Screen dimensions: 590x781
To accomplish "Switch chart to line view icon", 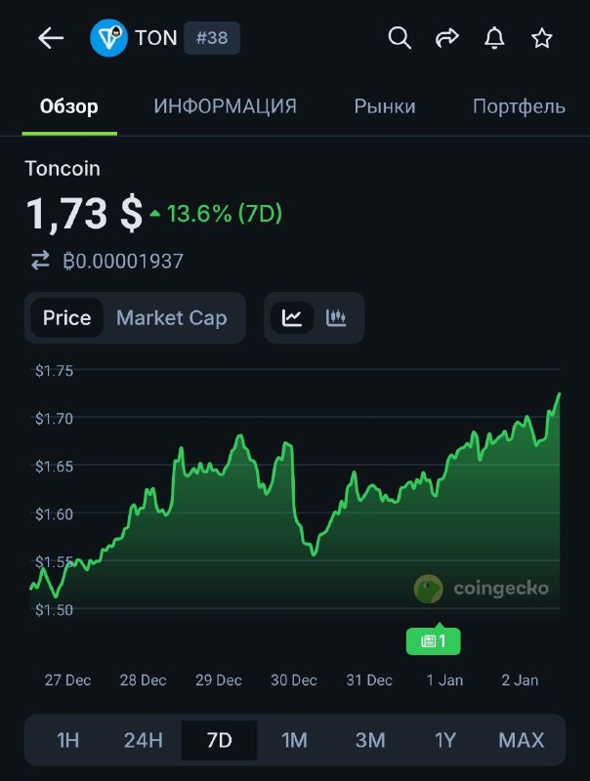I will click(292, 317).
